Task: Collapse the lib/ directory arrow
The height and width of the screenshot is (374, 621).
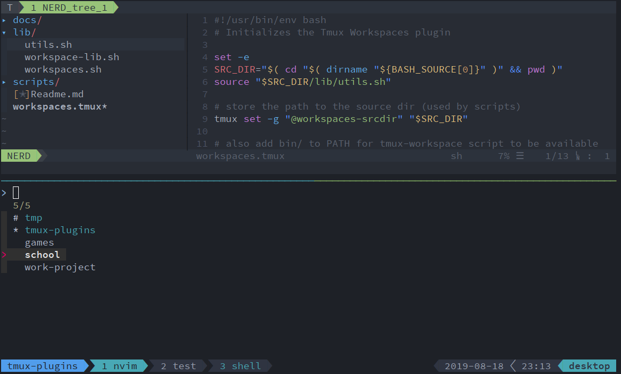Action: [x=4, y=33]
